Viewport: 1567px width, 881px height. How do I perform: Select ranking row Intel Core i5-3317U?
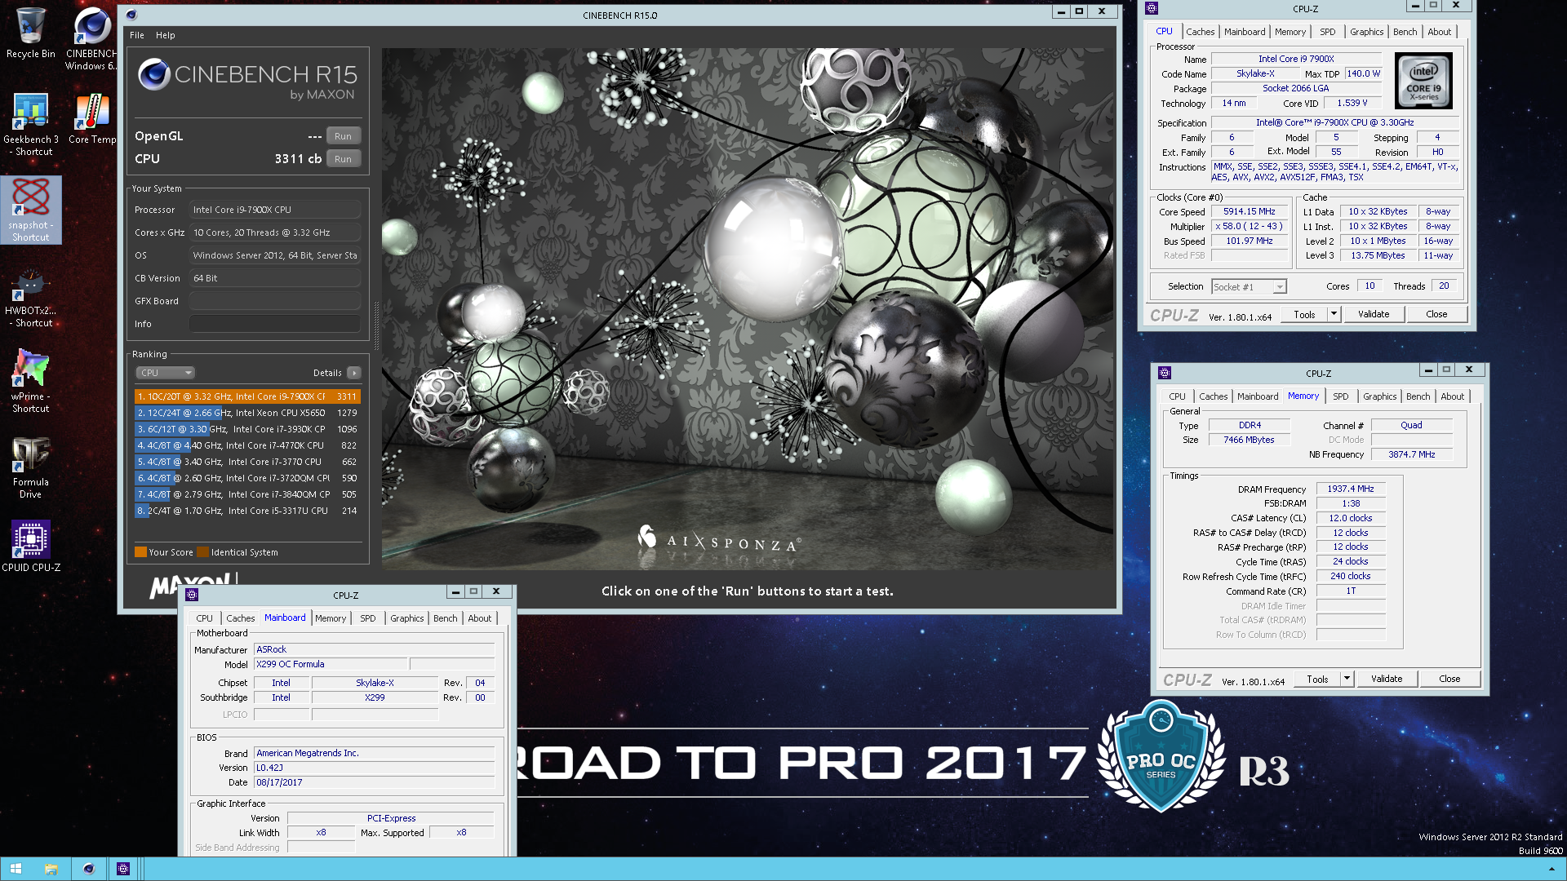tap(247, 511)
